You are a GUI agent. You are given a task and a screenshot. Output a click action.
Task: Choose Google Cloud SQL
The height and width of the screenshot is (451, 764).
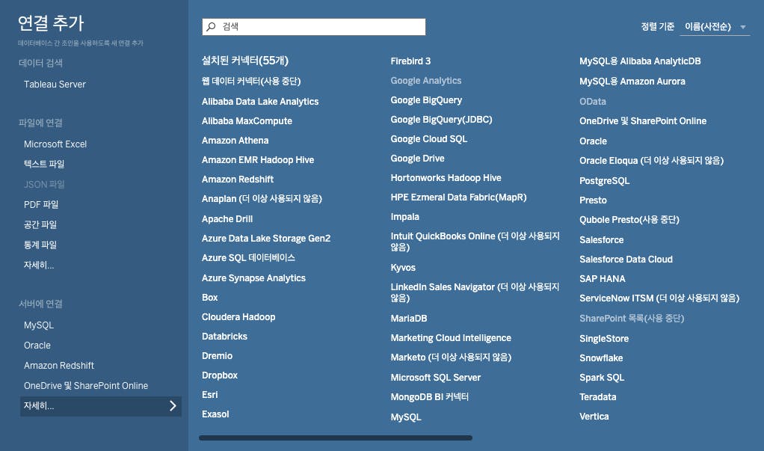click(428, 139)
